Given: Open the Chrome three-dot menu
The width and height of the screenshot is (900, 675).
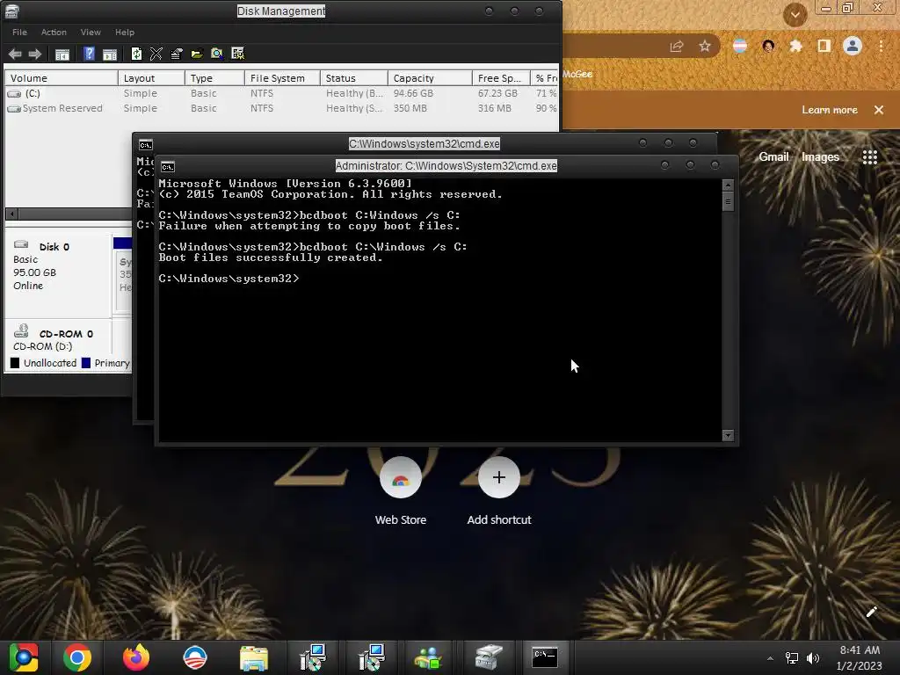Looking at the screenshot, I should click(881, 46).
